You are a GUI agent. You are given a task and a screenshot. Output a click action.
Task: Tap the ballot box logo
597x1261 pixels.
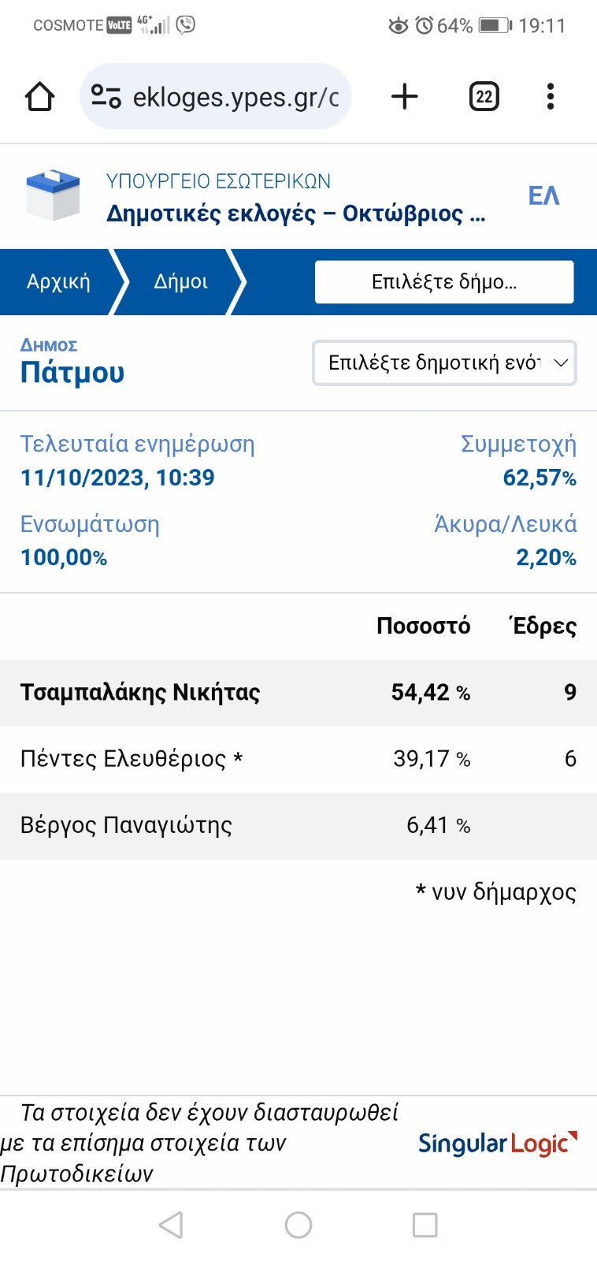(53, 195)
